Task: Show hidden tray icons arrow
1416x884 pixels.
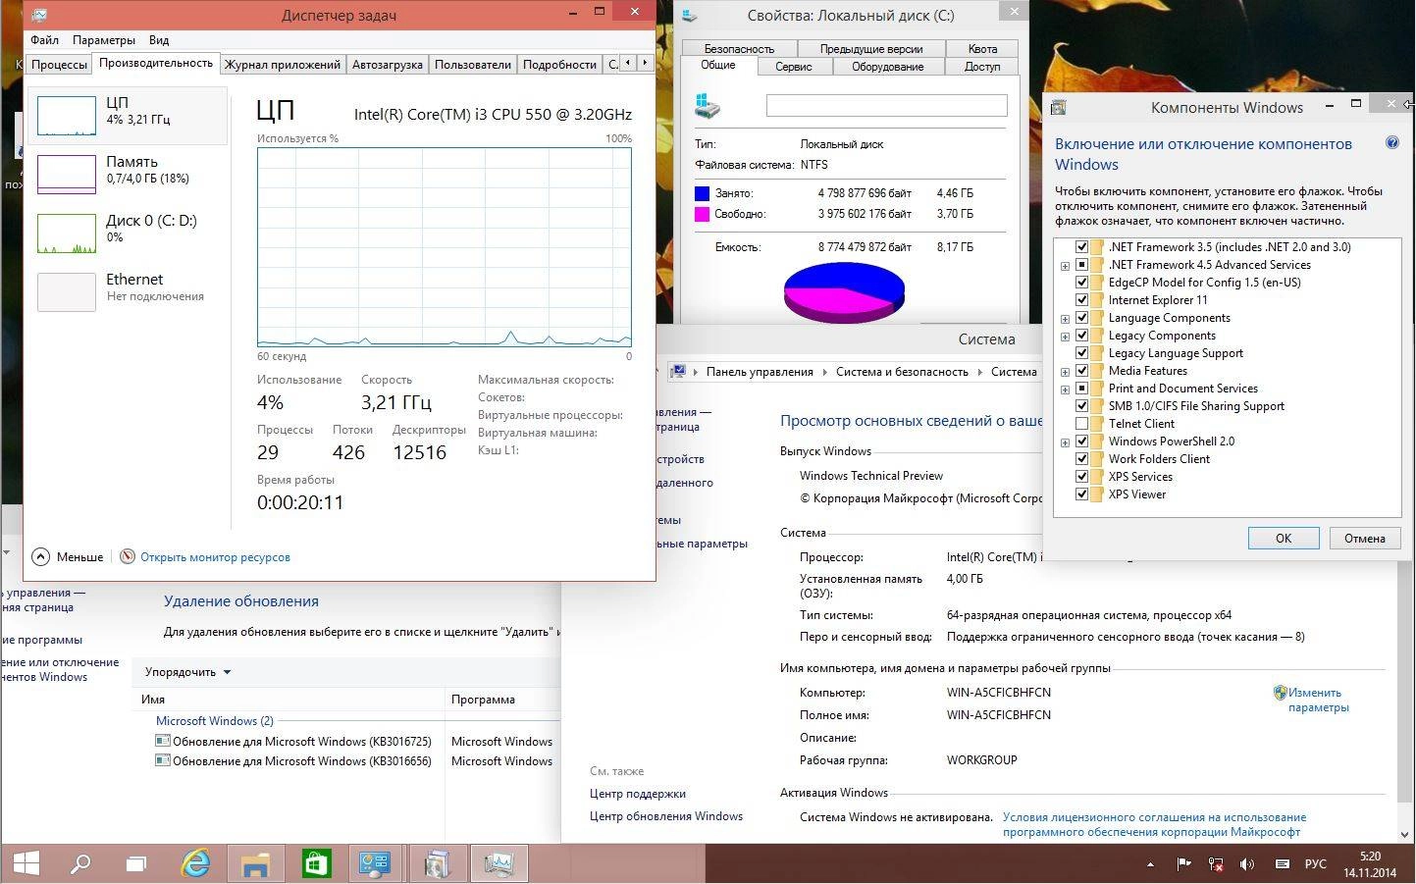Action: (x=1150, y=864)
